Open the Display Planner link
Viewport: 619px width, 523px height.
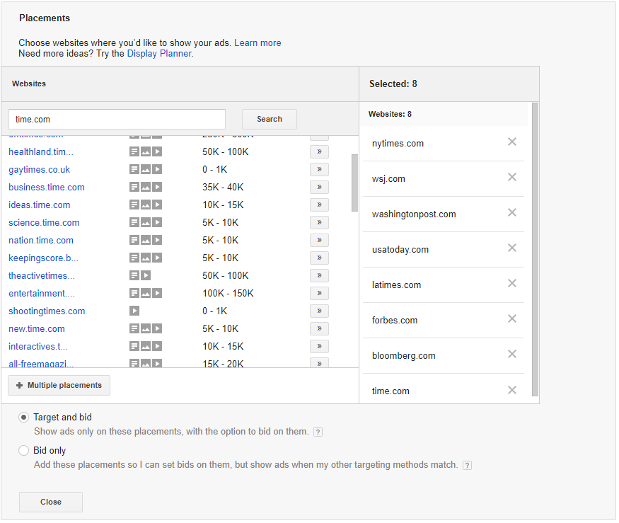158,54
